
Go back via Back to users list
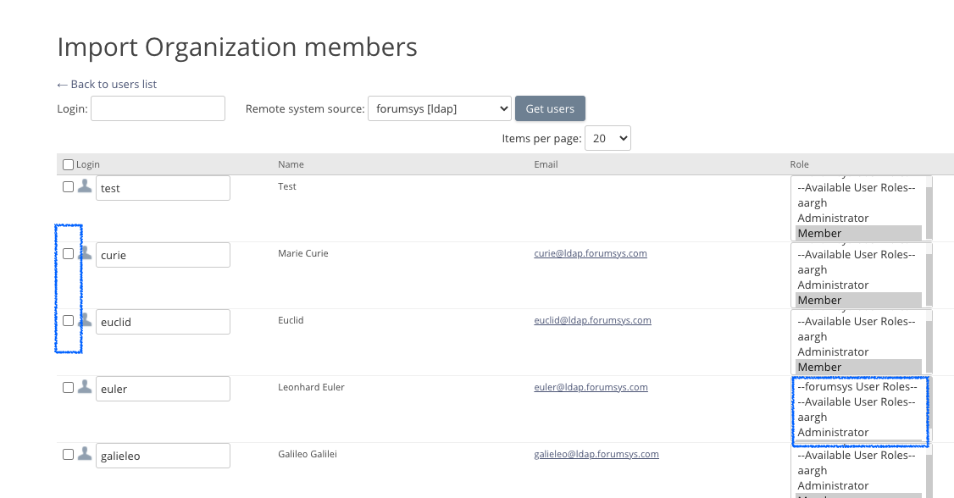(x=107, y=84)
